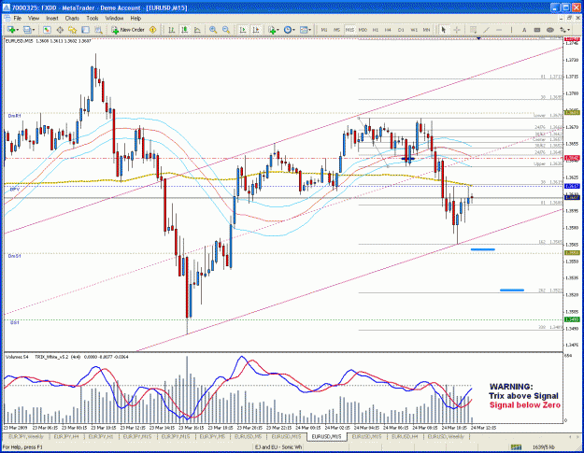Viewport: 584px width, 453px height.
Task: Click the 'EJ and EU - Sonic Wh' profile status
Action: click(x=278, y=447)
